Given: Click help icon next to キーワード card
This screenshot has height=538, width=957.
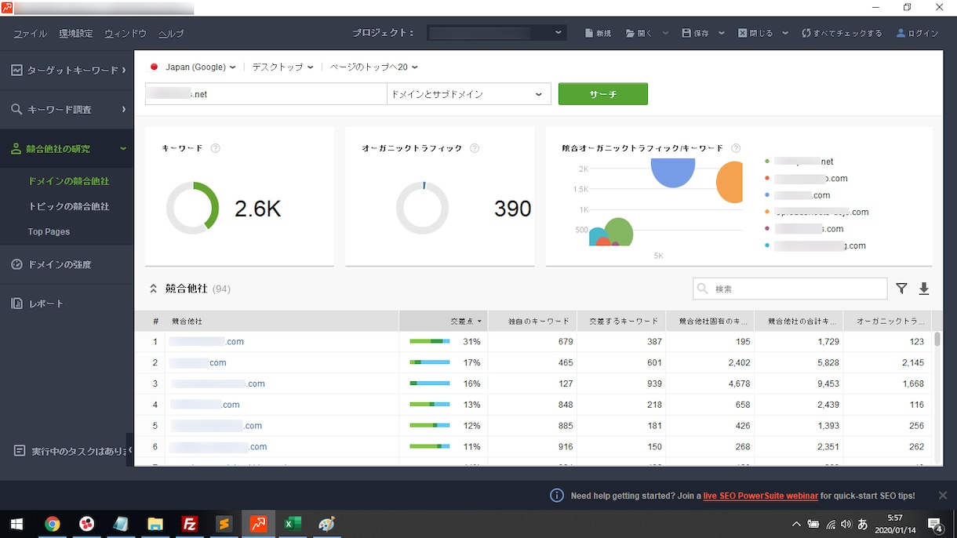Looking at the screenshot, I should tap(216, 148).
